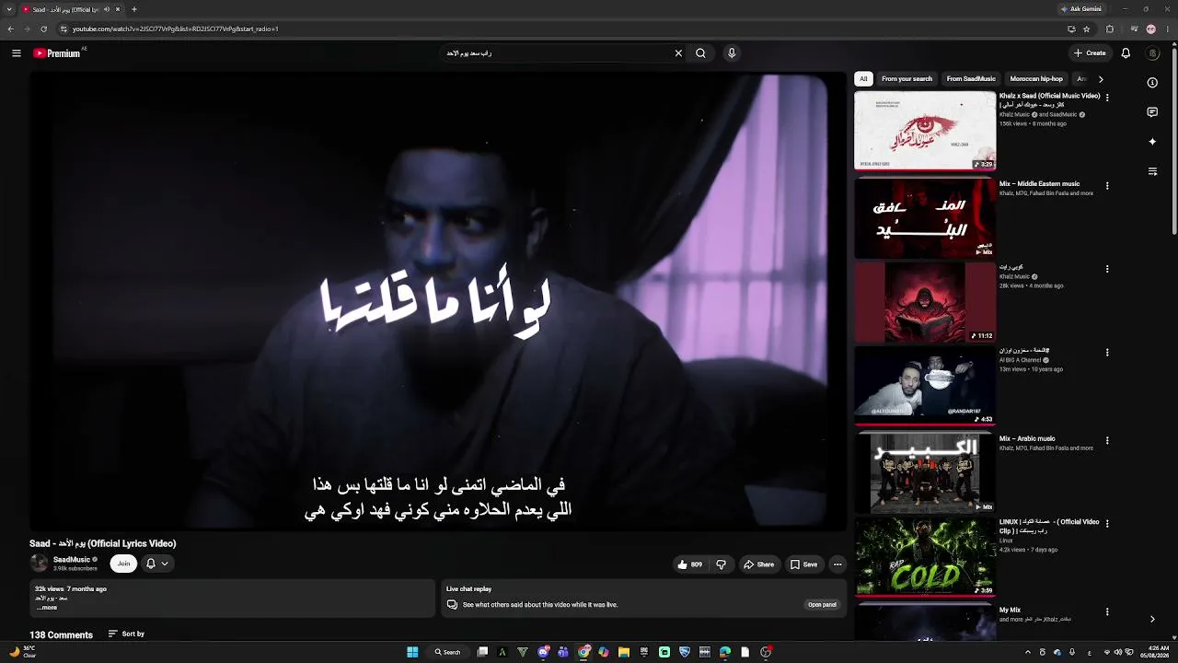
Task: Open SaadMusic channel avatar
Action: pyautogui.click(x=39, y=564)
